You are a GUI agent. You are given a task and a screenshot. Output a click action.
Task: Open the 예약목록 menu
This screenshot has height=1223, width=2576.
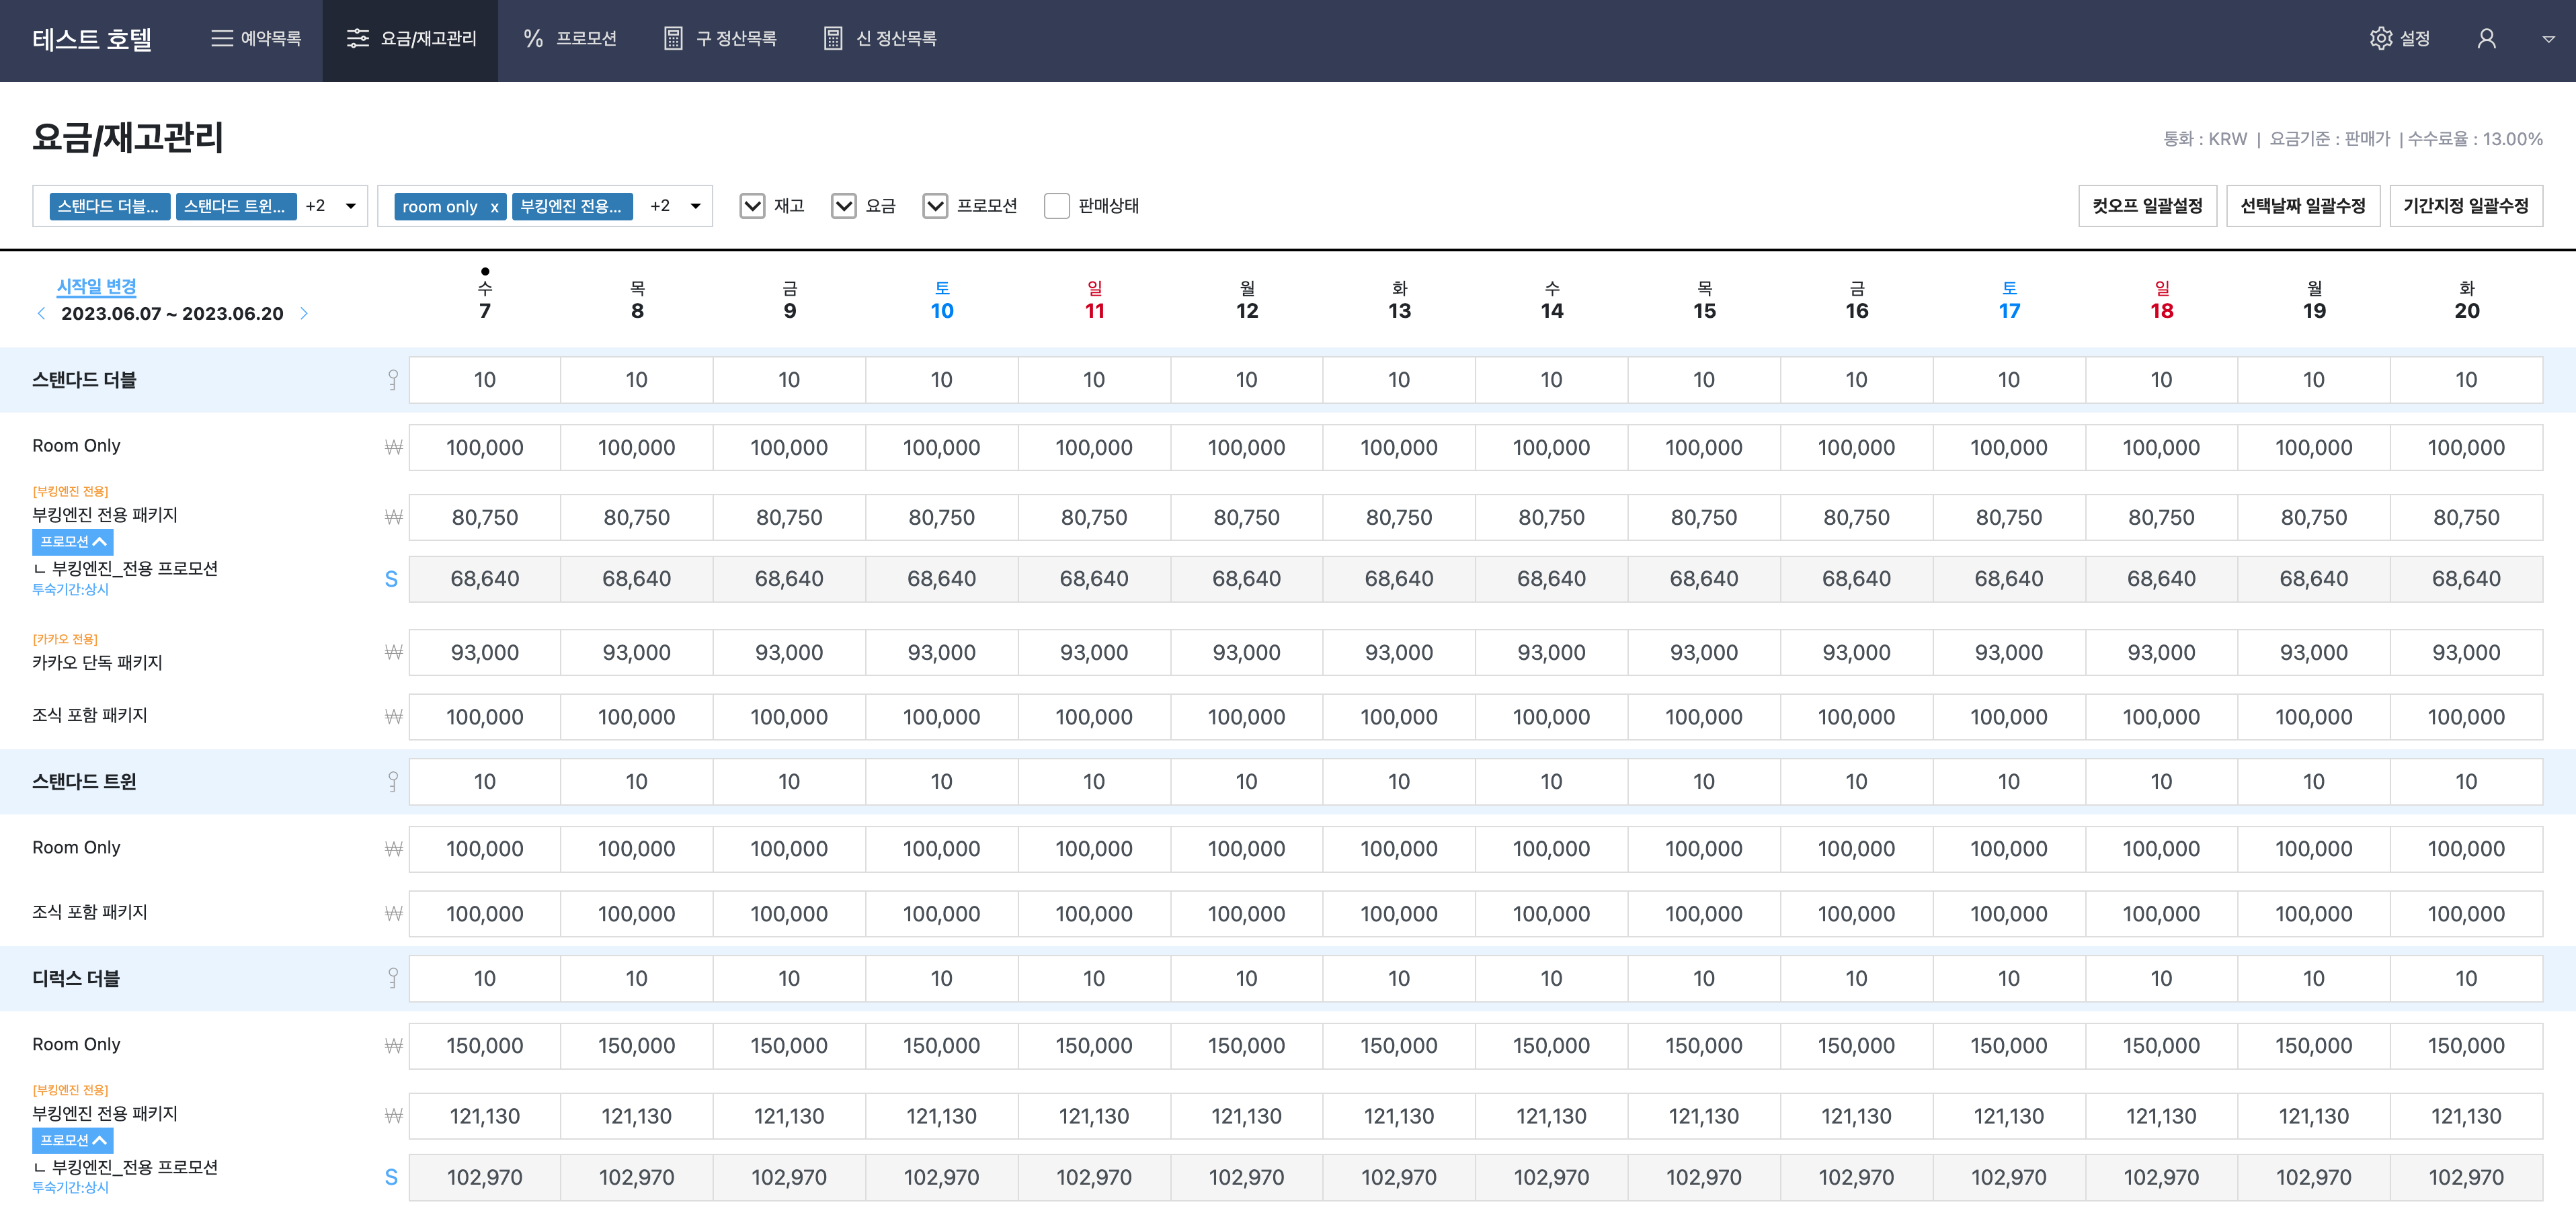[x=256, y=38]
